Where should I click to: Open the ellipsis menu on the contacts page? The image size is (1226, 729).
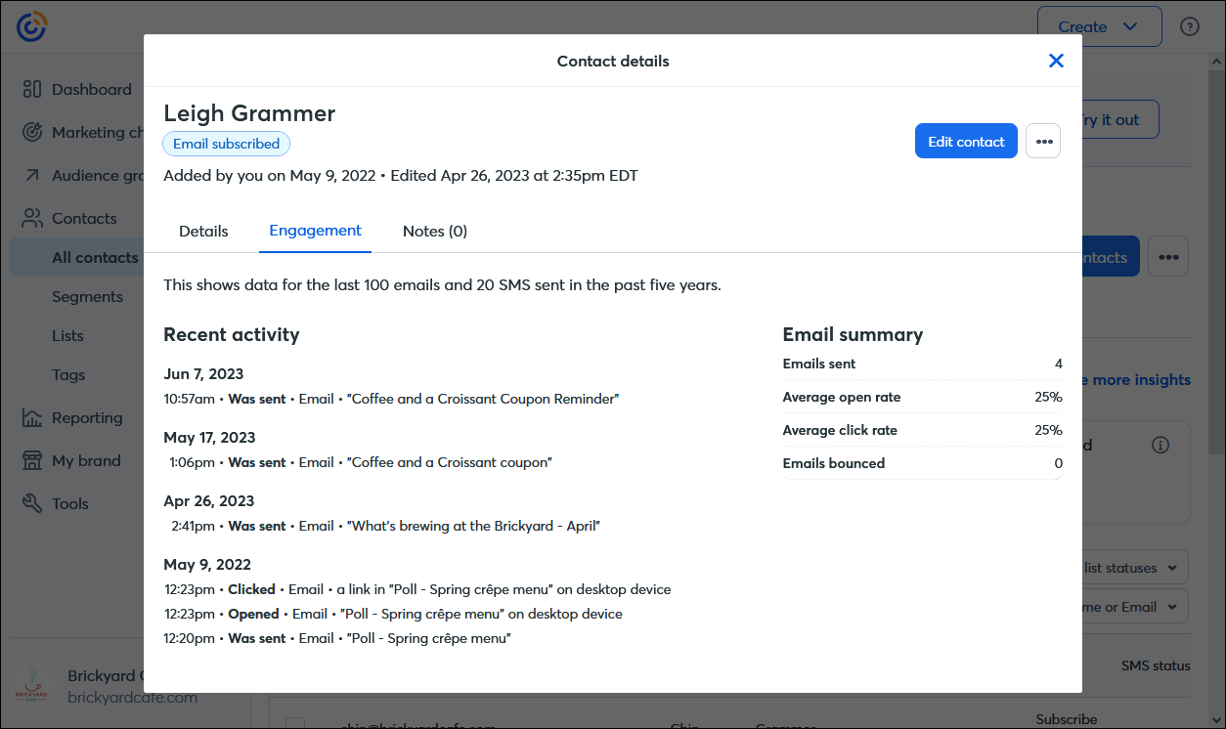(x=1168, y=257)
